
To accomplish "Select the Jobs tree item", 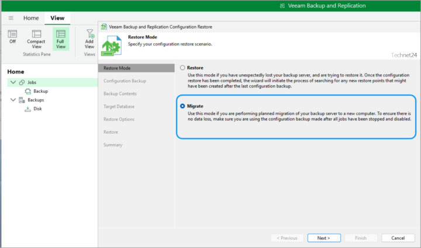I will pos(52,82).
